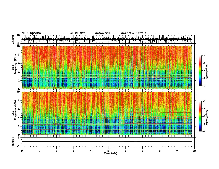Click the date text 'Jul. 29, 2026'
The height and width of the screenshot is (169, 219).
77,33
